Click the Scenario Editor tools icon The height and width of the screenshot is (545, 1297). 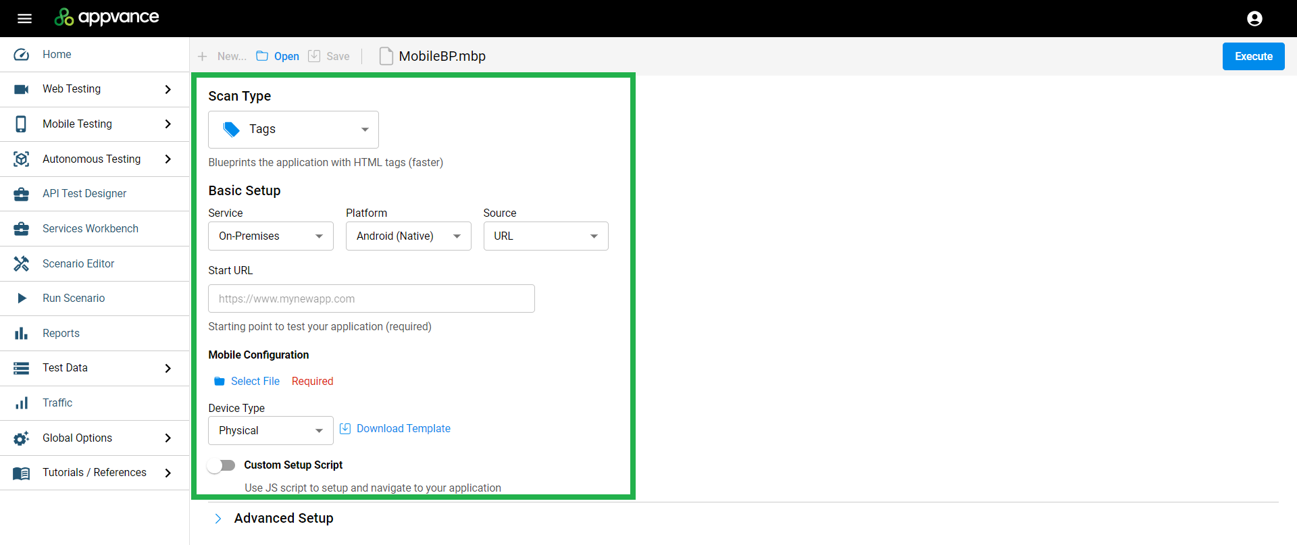(x=22, y=263)
